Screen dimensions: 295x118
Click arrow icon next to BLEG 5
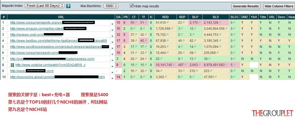[234, 65]
